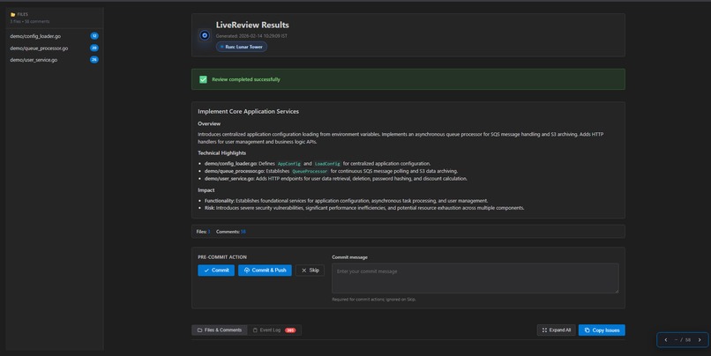Click the 'Overview' subheading
711x356 pixels.
click(x=209, y=123)
